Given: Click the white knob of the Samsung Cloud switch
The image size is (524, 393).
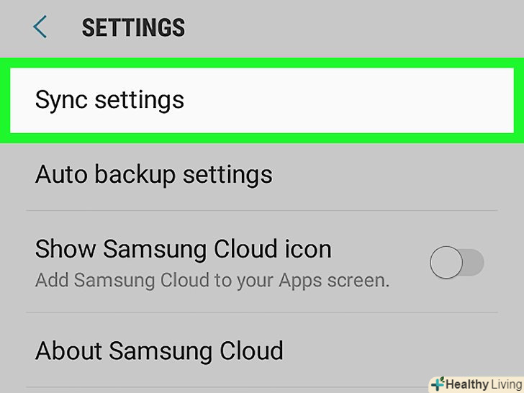Looking at the screenshot, I should [x=445, y=263].
